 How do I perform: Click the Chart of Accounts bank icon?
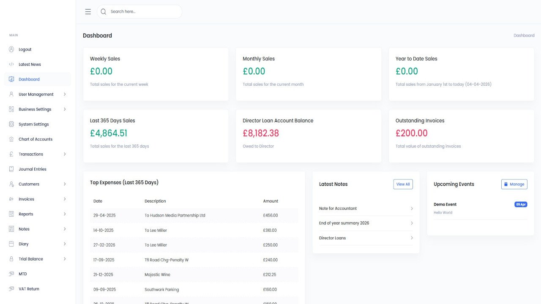[11, 139]
